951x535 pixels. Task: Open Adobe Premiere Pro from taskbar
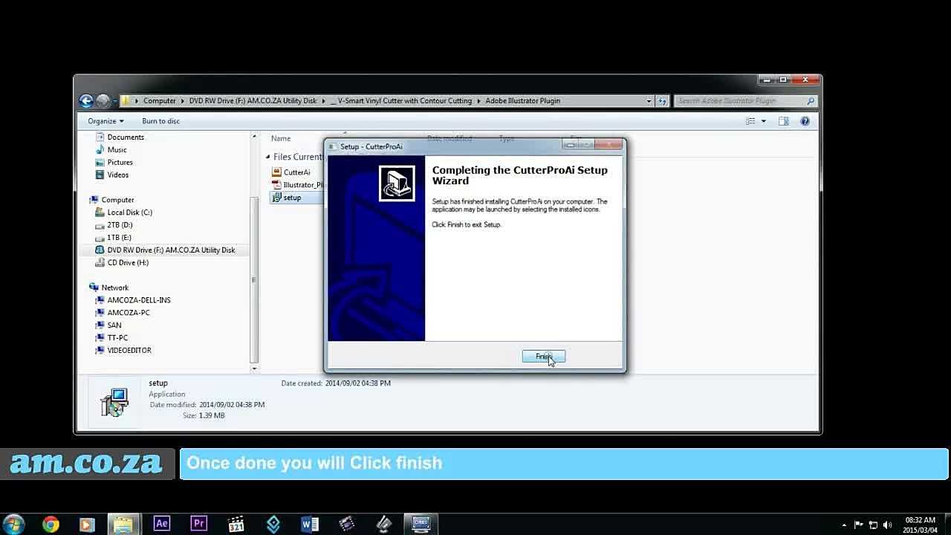tap(198, 524)
